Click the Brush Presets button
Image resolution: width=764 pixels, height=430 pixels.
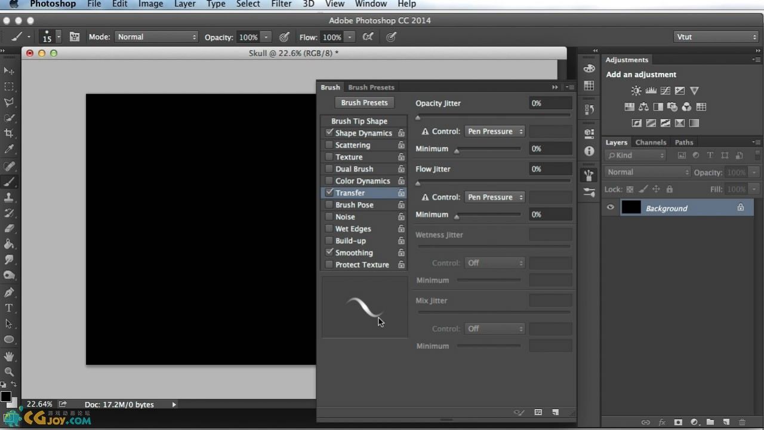[x=364, y=103]
